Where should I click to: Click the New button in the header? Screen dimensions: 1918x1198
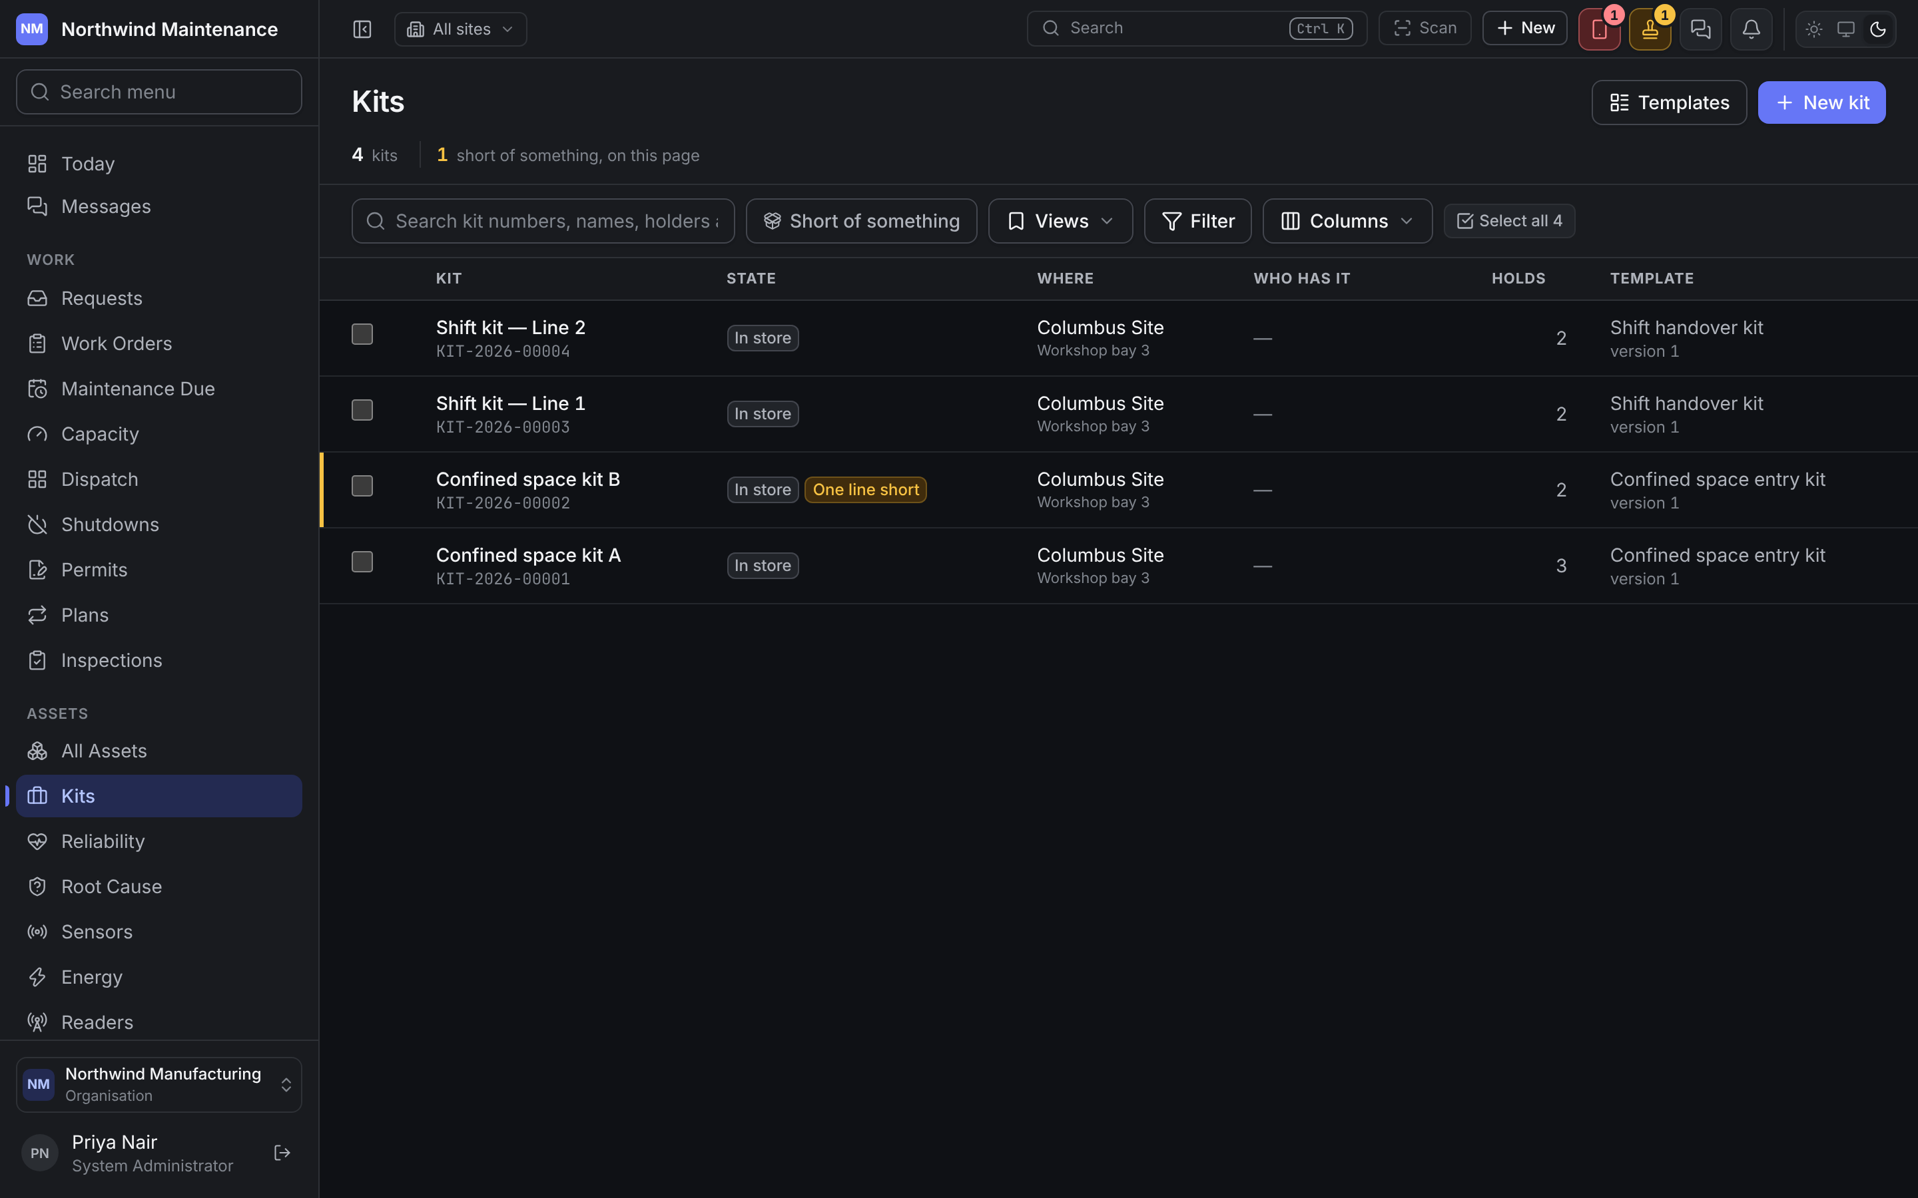[x=1525, y=29]
